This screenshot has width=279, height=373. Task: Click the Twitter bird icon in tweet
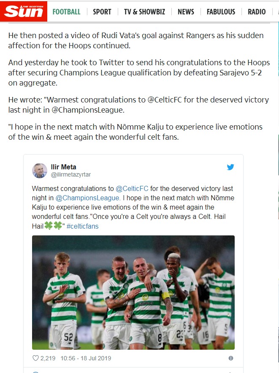click(230, 167)
